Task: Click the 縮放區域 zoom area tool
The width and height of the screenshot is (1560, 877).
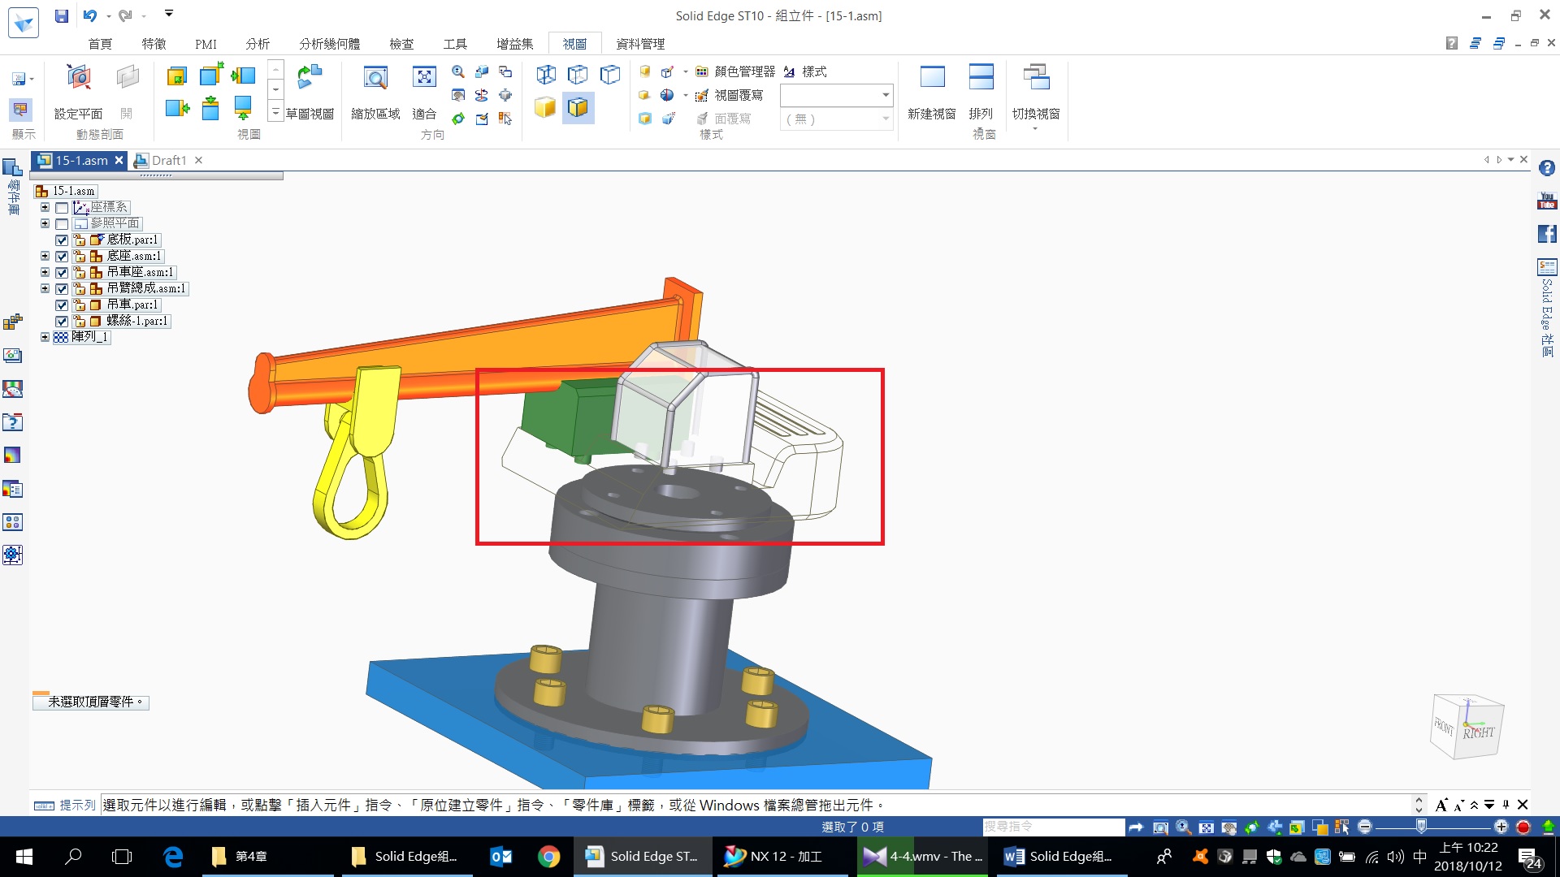Action: pyautogui.click(x=375, y=79)
